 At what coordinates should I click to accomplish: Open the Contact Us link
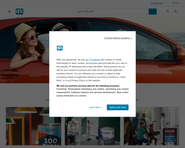coord(157,3)
